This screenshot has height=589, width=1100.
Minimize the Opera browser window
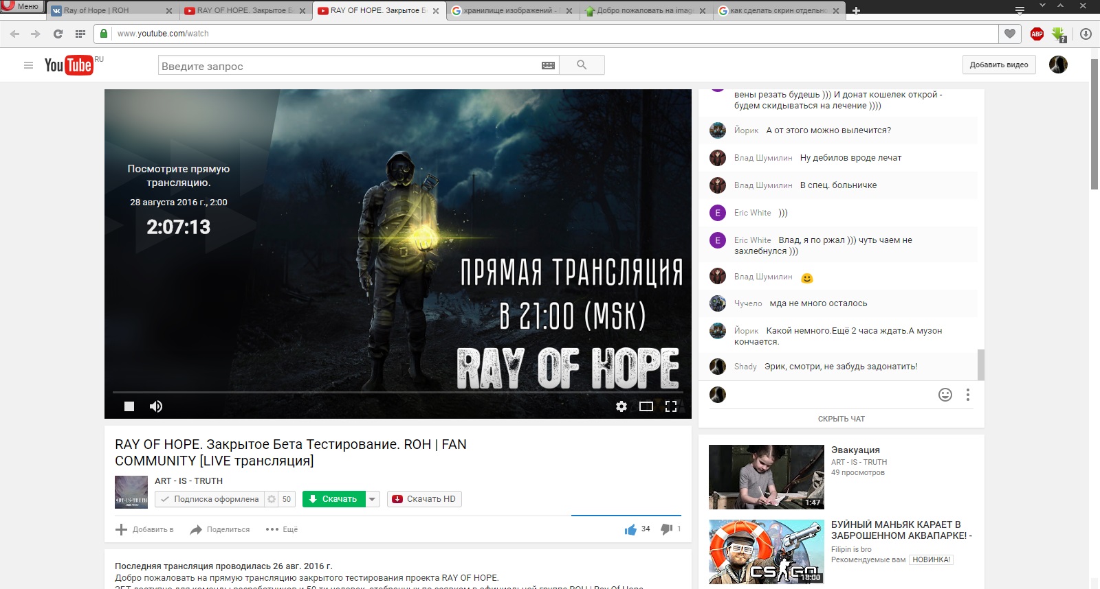pos(1043,5)
